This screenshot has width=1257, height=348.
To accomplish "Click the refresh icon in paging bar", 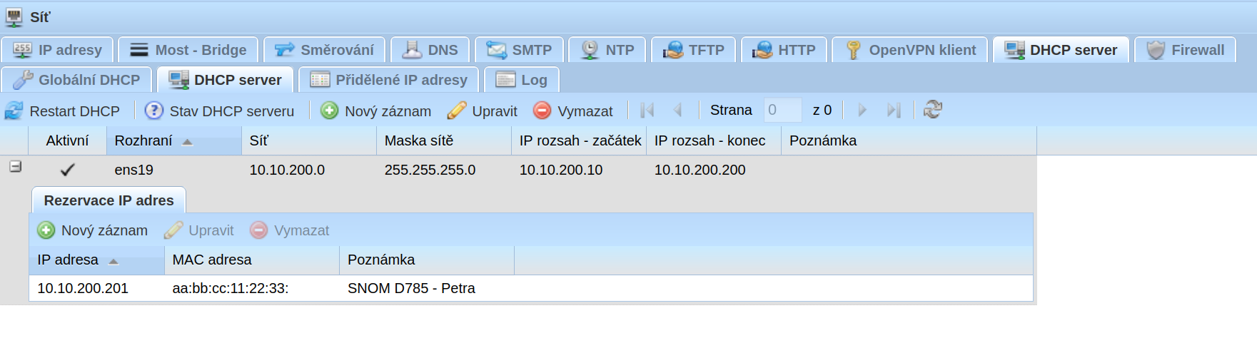I will [933, 110].
